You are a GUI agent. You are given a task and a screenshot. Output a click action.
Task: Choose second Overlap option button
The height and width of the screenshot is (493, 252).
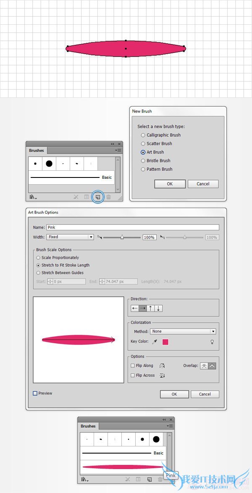(212, 366)
